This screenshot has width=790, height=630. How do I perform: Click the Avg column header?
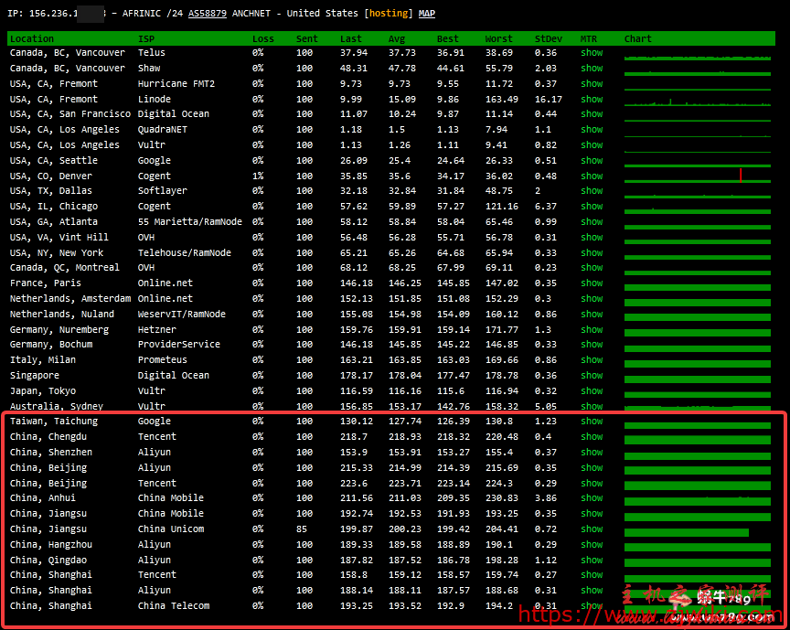coord(396,38)
